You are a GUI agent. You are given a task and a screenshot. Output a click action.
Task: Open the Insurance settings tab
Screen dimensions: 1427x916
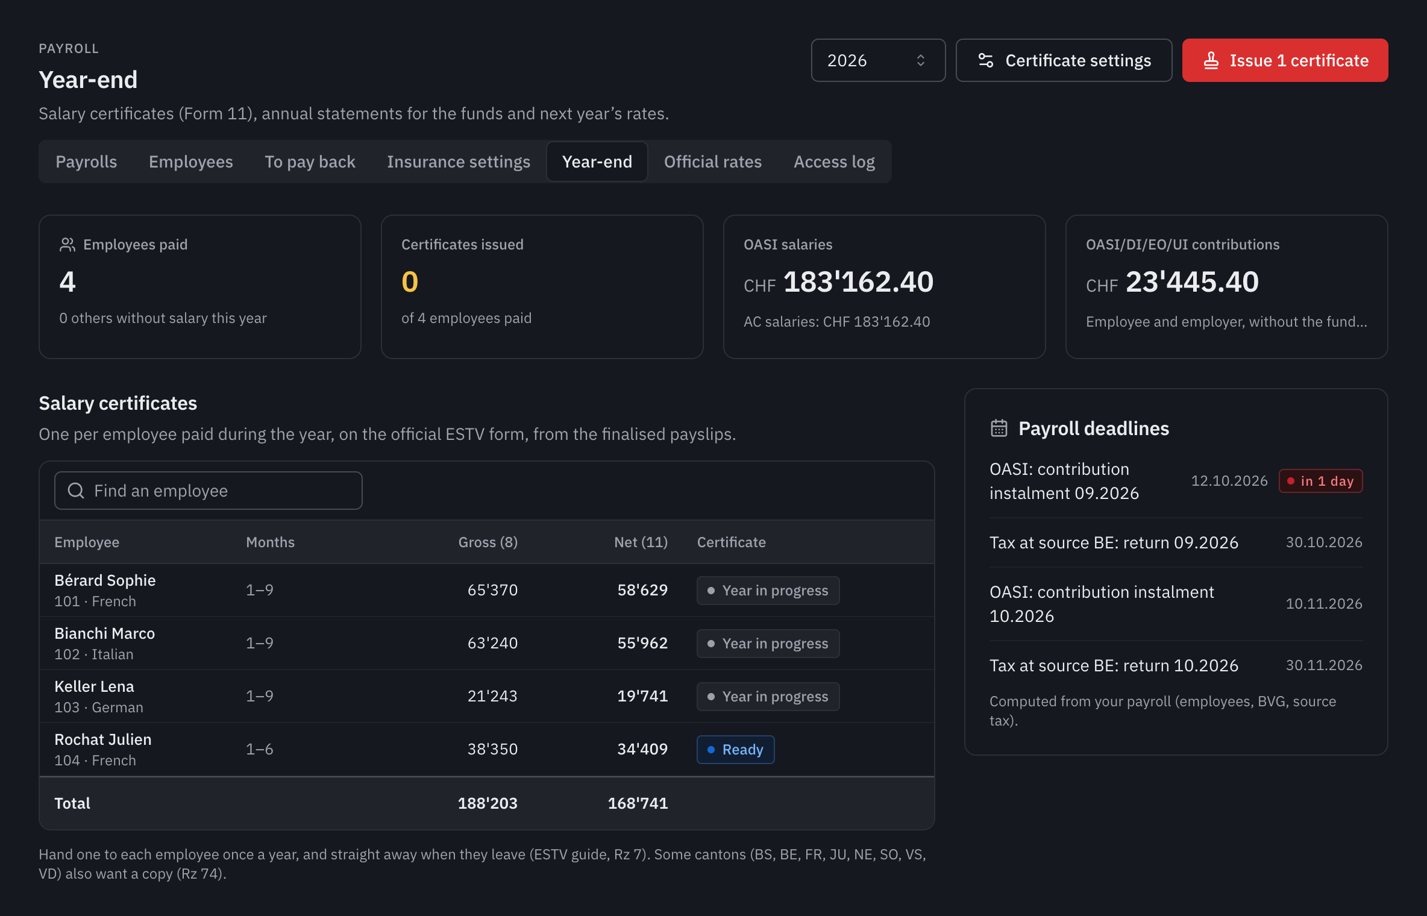coord(458,162)
